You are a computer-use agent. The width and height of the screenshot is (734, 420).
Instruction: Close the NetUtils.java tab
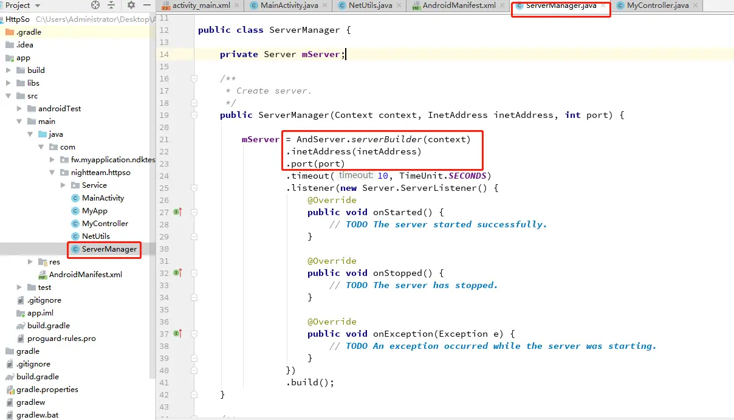click(399, 5)
